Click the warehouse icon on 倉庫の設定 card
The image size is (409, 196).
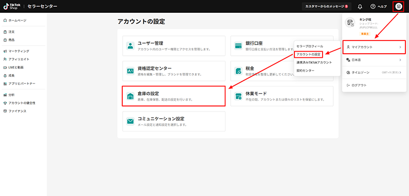point(130,96)
